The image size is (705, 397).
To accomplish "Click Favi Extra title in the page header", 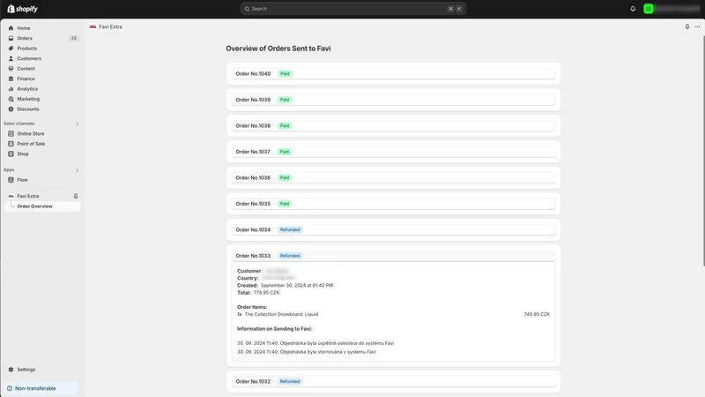I will click(111, 26).
